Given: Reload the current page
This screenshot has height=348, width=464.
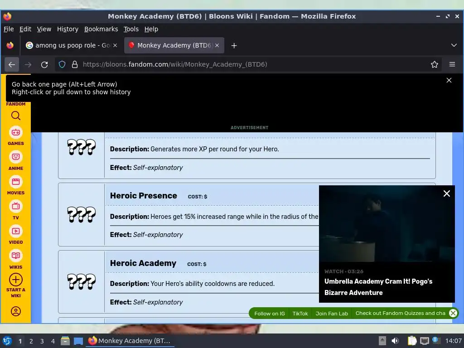Looking at the screenshot, I should click(x=44, y=64).
